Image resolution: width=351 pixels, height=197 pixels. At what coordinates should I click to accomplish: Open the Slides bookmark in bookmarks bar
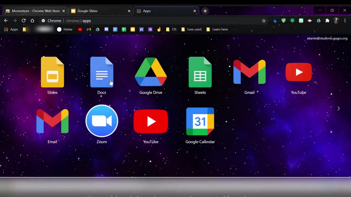(x=133, y=30)
